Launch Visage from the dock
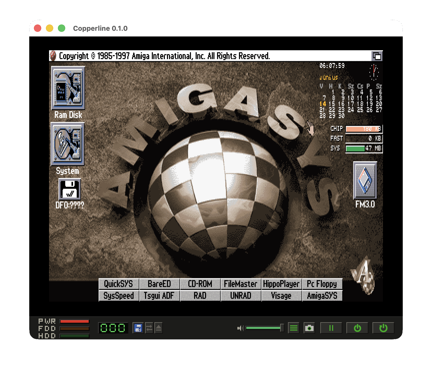 [x=281, y=296]
